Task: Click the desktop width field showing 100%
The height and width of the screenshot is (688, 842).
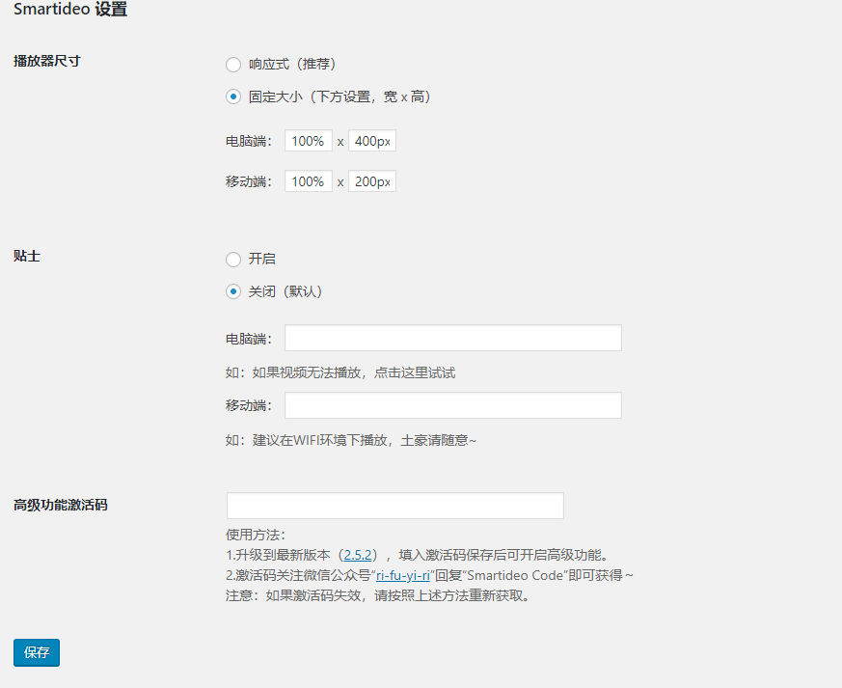Action: click(308, 140)
